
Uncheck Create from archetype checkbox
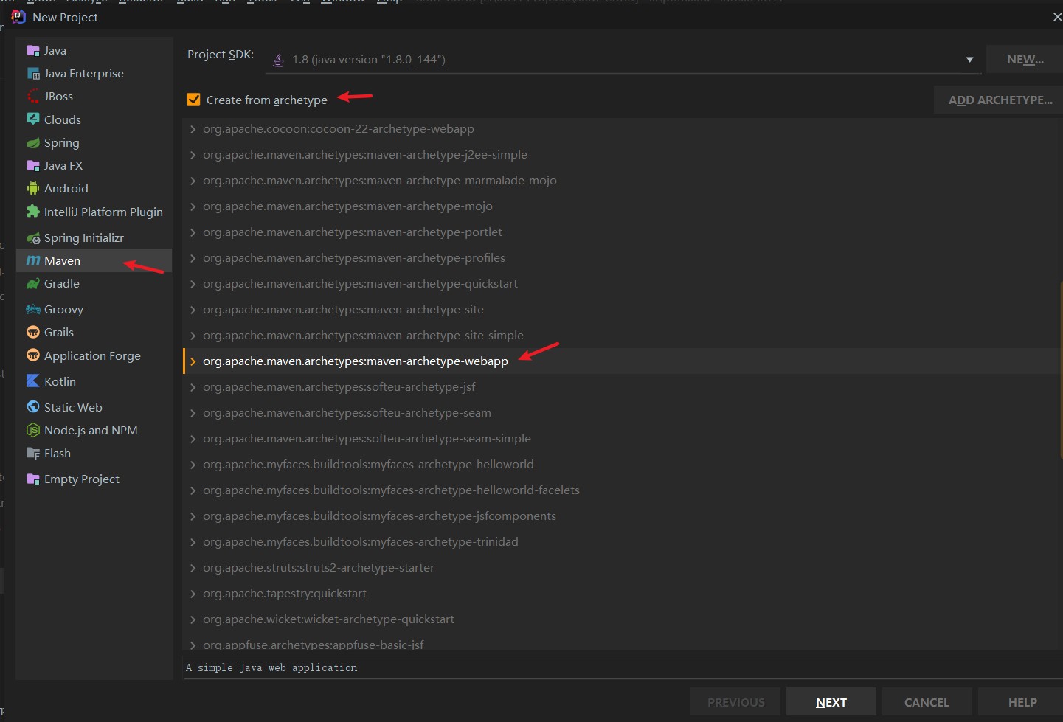[x=194, y=100]
